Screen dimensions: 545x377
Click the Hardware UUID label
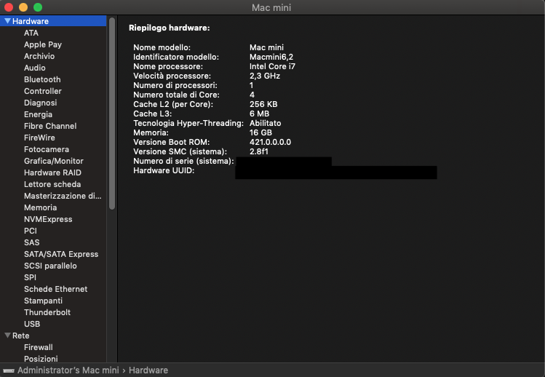click(164, 171)
